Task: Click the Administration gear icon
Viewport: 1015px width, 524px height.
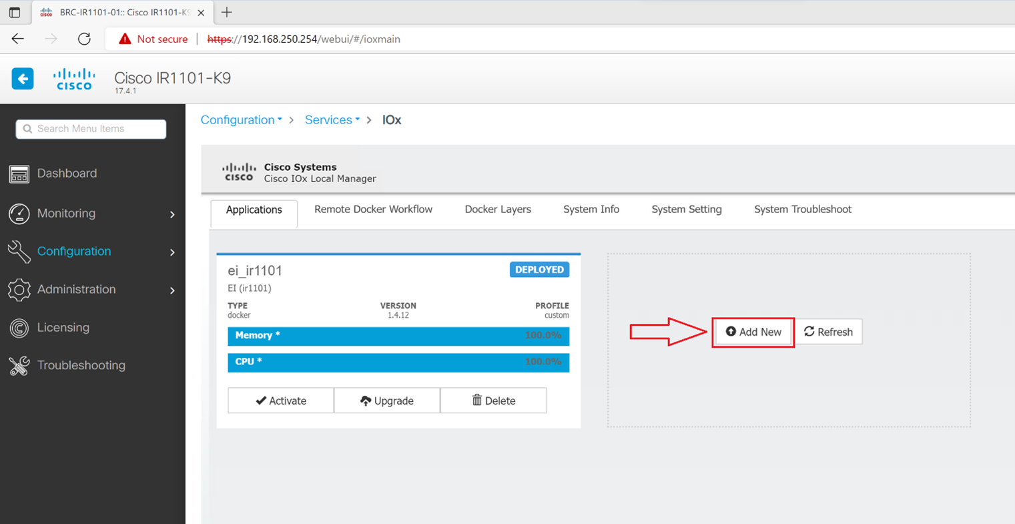Action: point(19,290)
